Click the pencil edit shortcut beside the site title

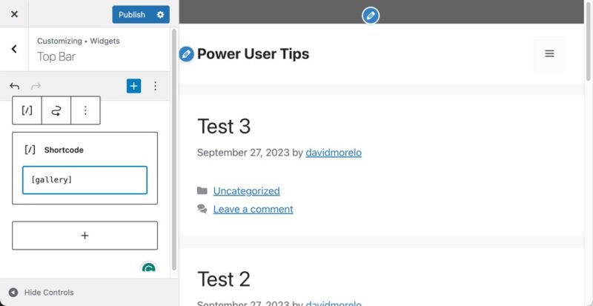pos(187,54)
